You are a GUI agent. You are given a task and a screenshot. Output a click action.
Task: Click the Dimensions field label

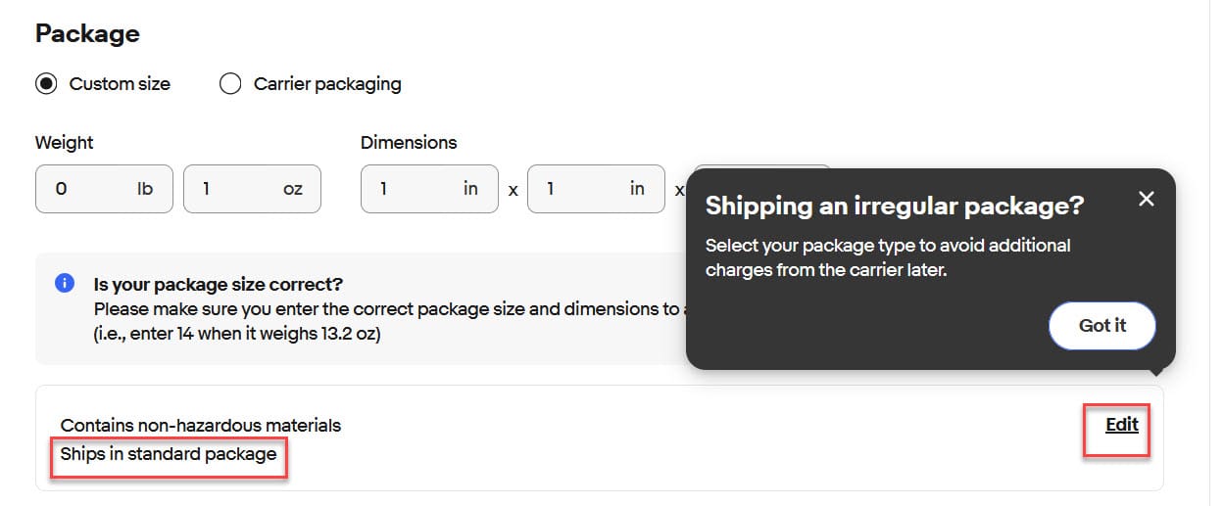409,143
